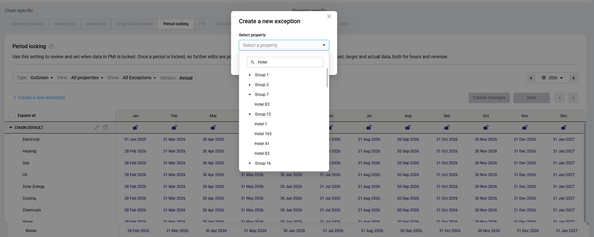Close the Create a new exception dialog
Screen dimensions: 594x237
tap(329, 16)
